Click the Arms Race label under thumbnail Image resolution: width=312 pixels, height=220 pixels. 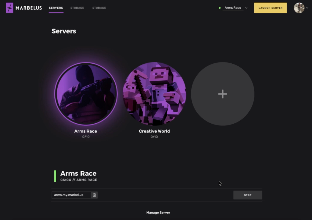tap(86, 131)
